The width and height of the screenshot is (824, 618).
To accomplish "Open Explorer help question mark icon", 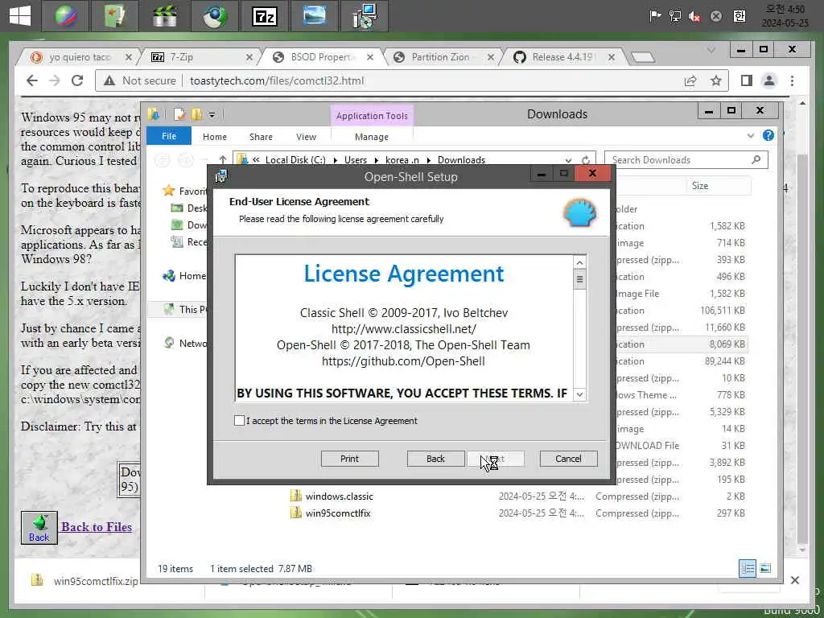I will tap(768, 135).
